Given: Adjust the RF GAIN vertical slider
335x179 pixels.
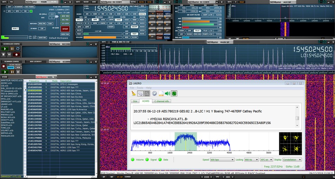Looking at the screenshot, I should pyautogui.click(x=57, y=21).
